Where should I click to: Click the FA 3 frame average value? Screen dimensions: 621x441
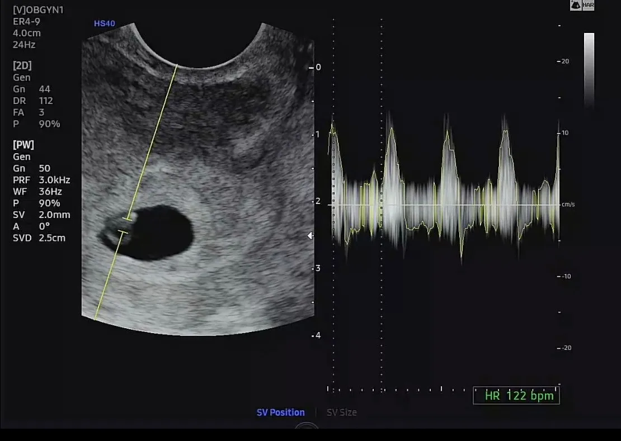pyautogui.click(x=41, y=112)
